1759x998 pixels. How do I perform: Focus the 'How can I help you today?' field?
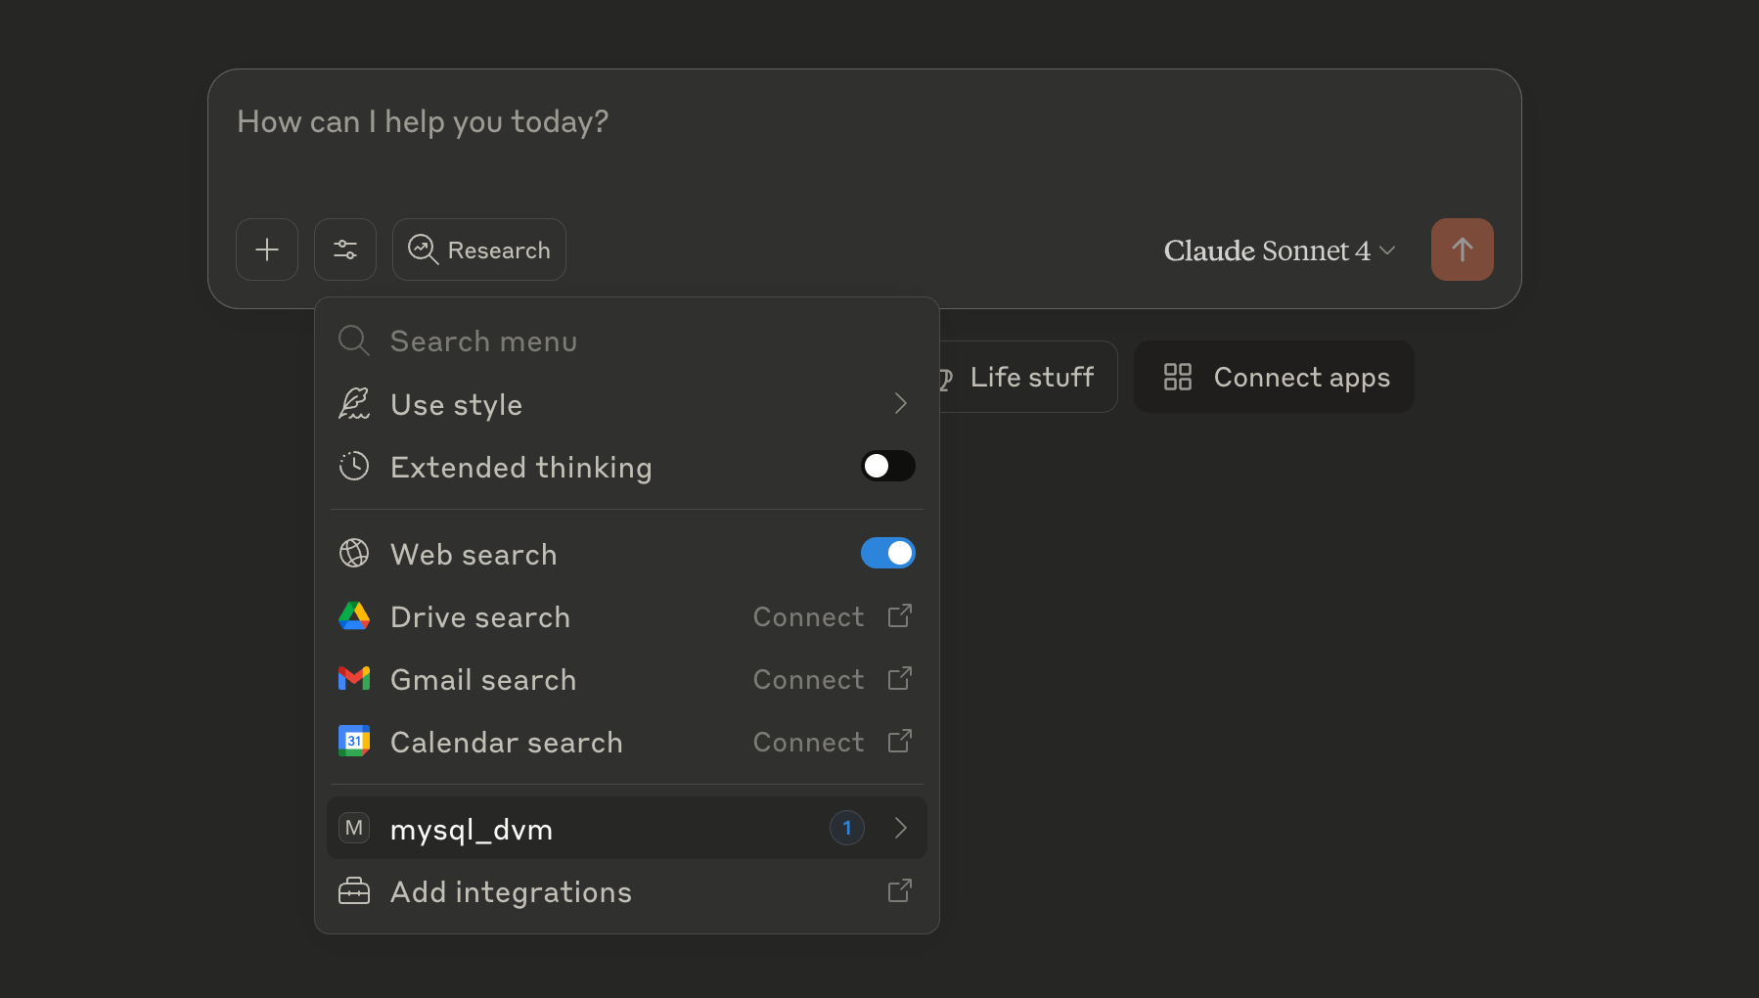tap(864, 121)
